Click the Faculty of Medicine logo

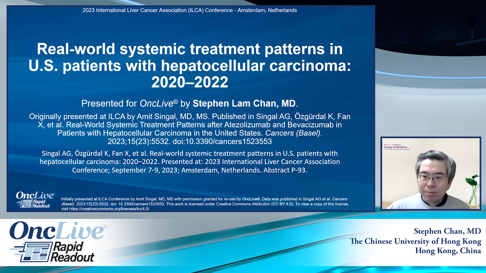(x=396, y=147)
